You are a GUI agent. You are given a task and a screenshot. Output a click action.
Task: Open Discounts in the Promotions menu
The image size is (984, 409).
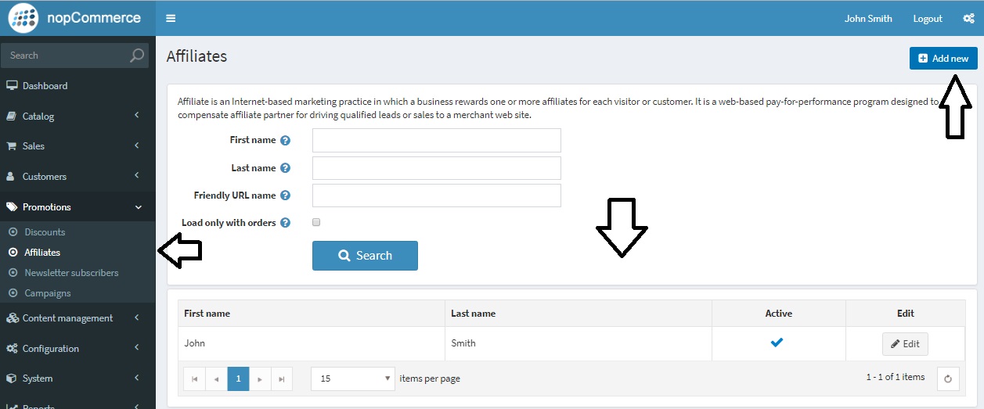click(45, 232)
